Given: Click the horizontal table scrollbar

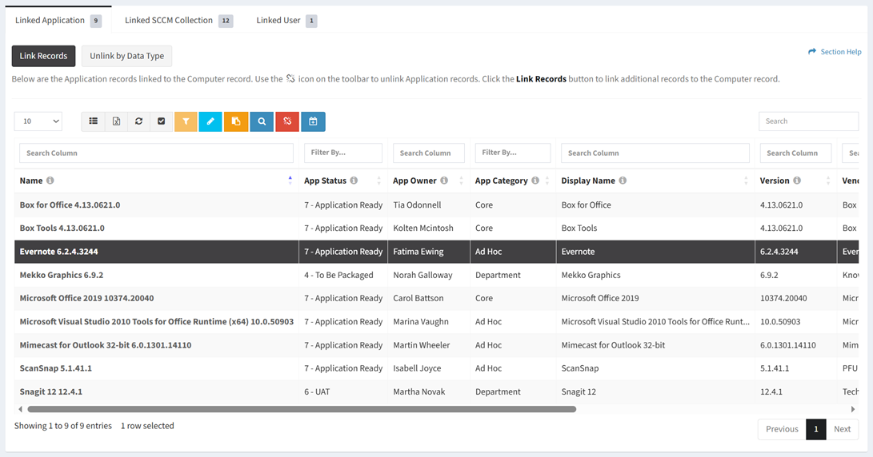Looking at the screenshot, I should point(301,409).
